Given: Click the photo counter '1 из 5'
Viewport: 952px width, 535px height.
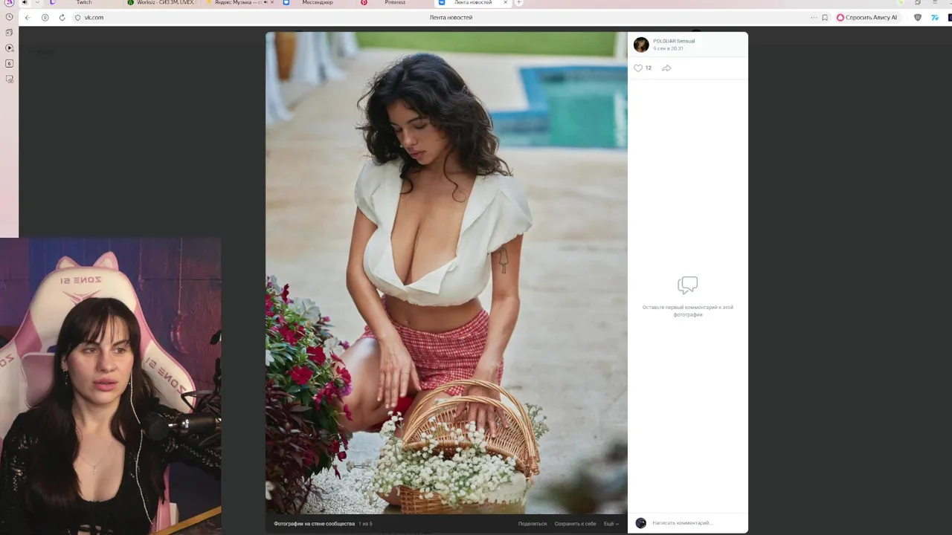Looking at the screenshot, I should (365, 524).
